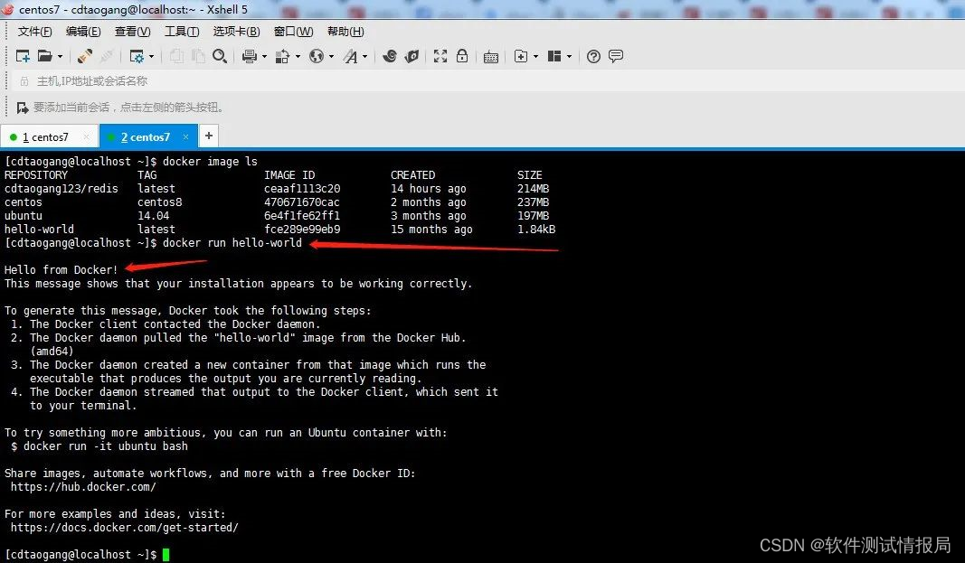Open the 编辑(E) menu

click(x=83, y=32)
